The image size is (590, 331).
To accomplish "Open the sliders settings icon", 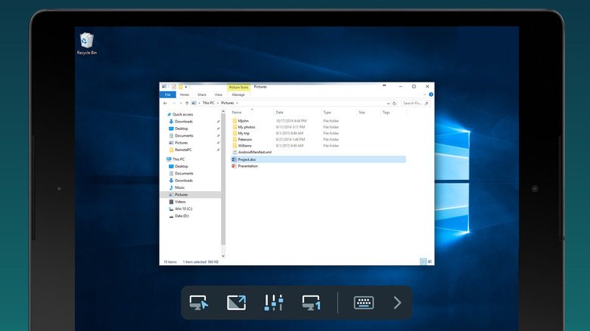I will click(274, 303).
